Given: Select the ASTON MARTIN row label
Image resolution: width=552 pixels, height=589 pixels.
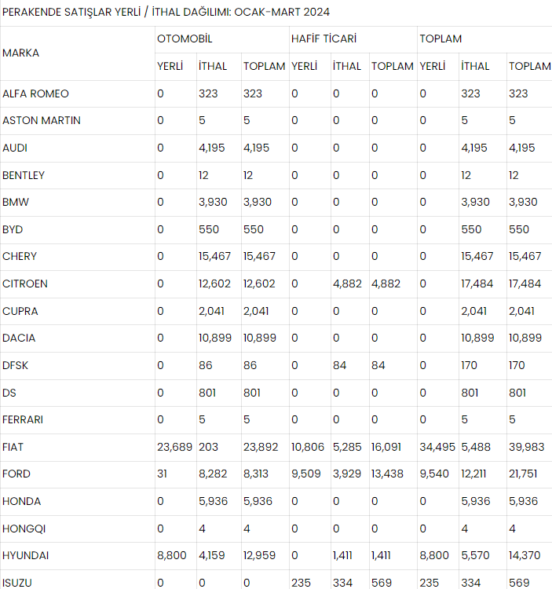Looking at the screenshot, I should 42,121.
